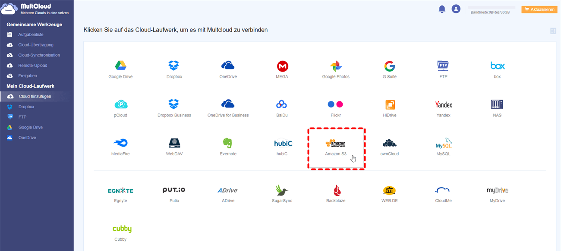Pick the pCloud service icon
The width and height of the screenshot is (561, 251).
click(x=120, y=104)
